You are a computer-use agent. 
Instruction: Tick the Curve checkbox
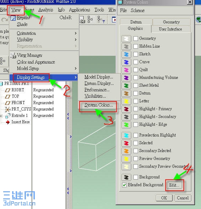(136, 62)
